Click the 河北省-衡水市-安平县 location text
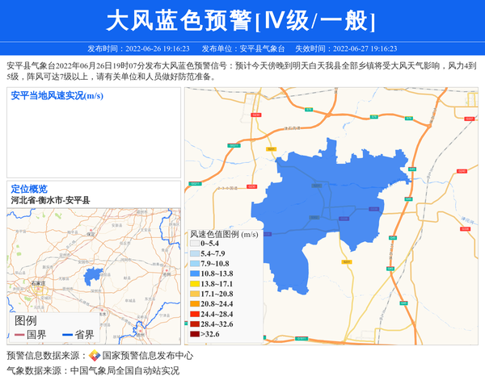 pyautogui.click(x=50, y=200)
